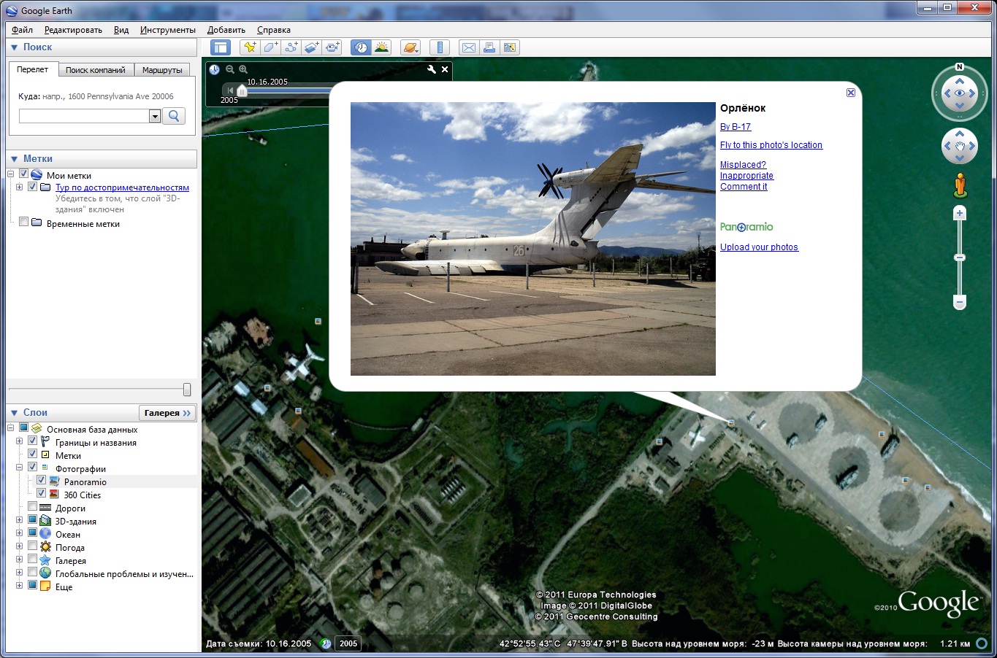Click the Misplaced? link
This screenshot has width=997, height=658.
(x=743, y=165)
